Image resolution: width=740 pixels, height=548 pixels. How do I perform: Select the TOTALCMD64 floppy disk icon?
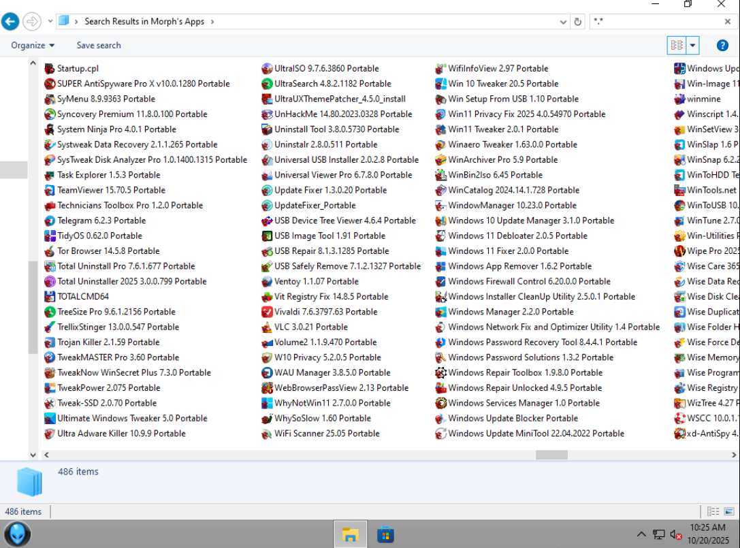(50, 296)
